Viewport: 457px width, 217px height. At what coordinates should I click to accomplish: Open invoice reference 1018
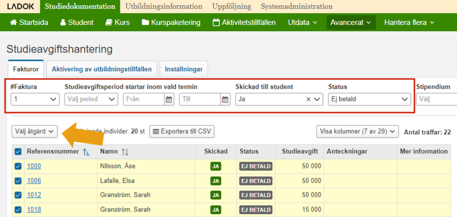coord(34,209)
